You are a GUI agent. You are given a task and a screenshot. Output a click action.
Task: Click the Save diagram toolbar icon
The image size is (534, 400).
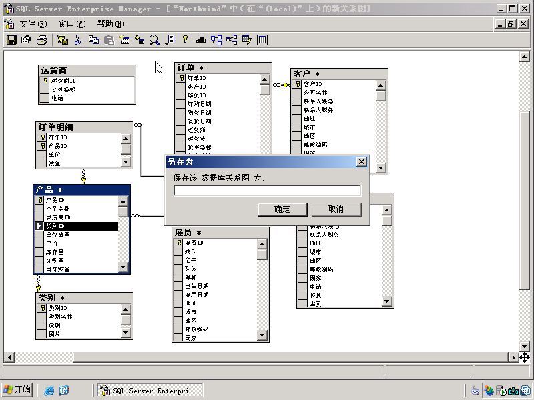(x=11, y=40)
